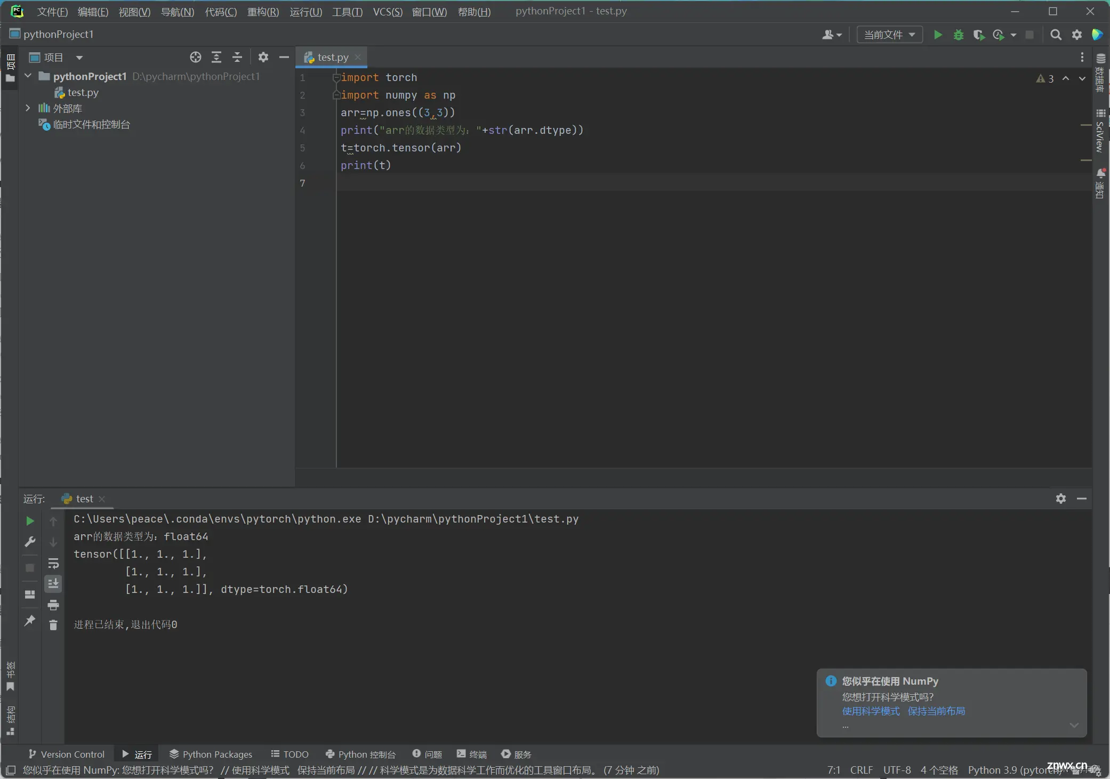
Task: Click the Debug button in toolbar
Action: (x=958, y=35)
